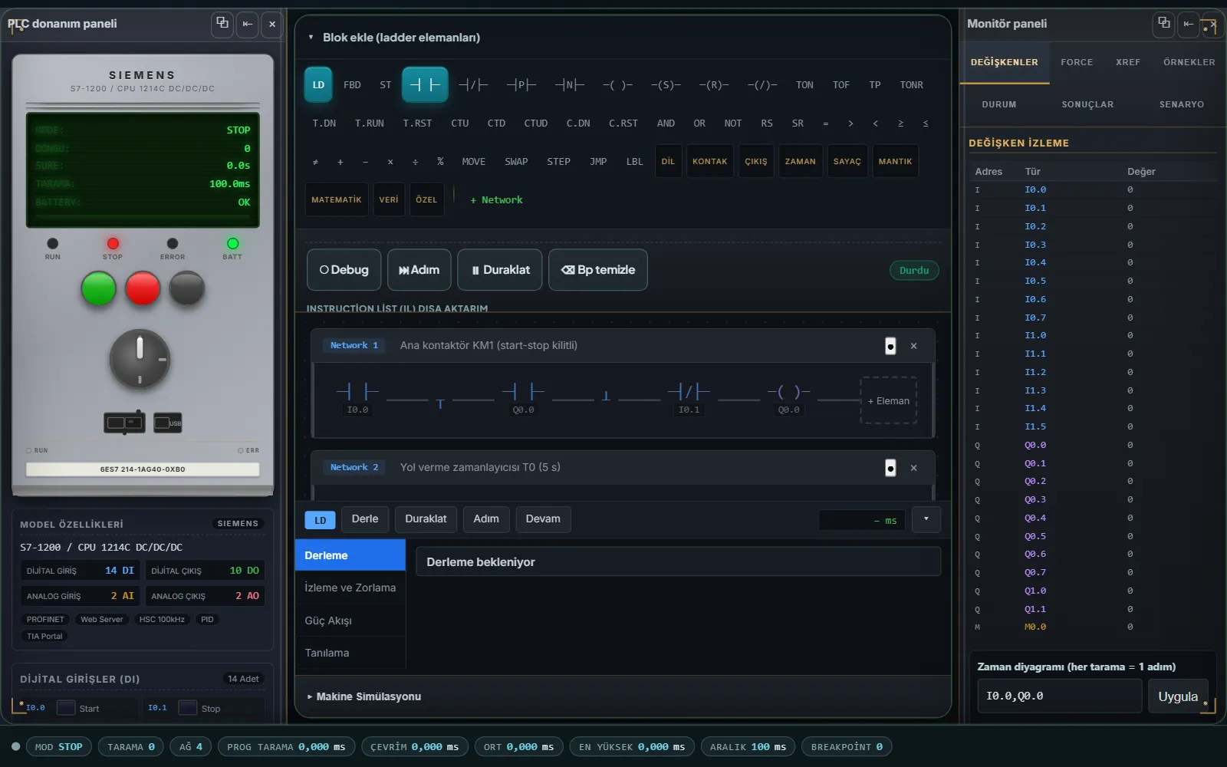The height and width of the screenshot is (767, 1227).
Task: Click the TON timer block in the palette
Action: [x=804, y=85]
